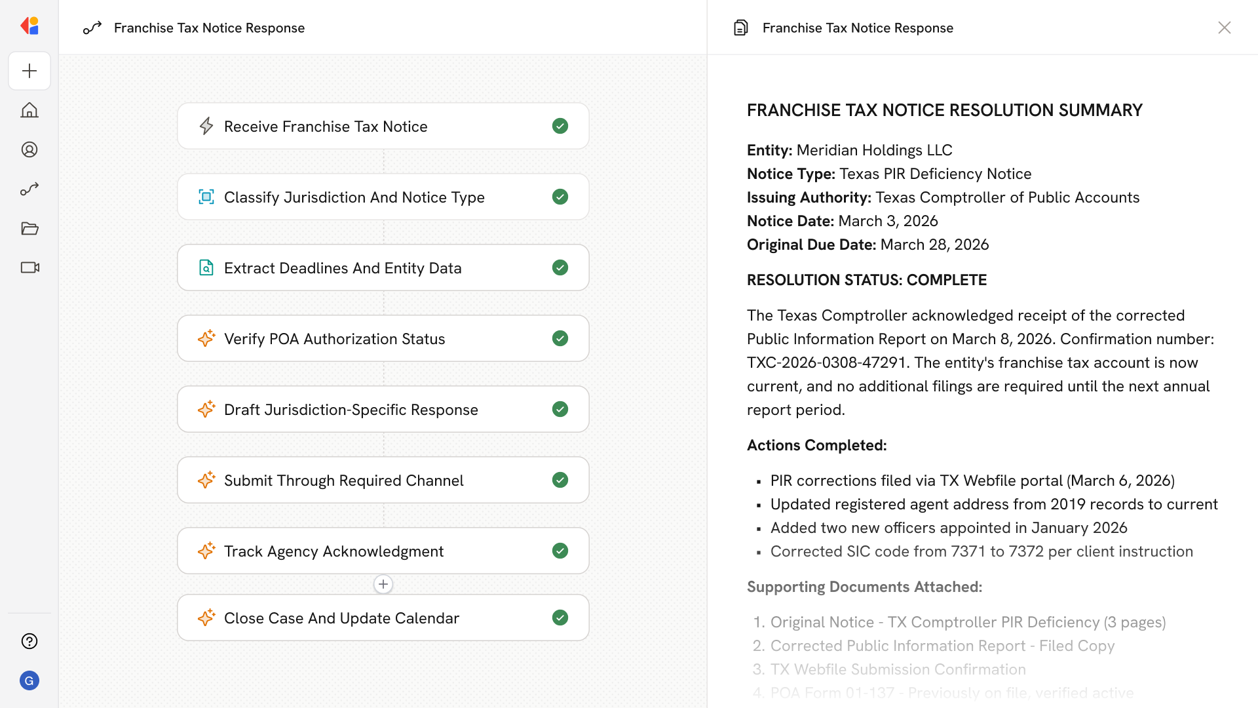Open the help question mark icon
Viewport: 1258px width, 708px height.
click(29, 641)
